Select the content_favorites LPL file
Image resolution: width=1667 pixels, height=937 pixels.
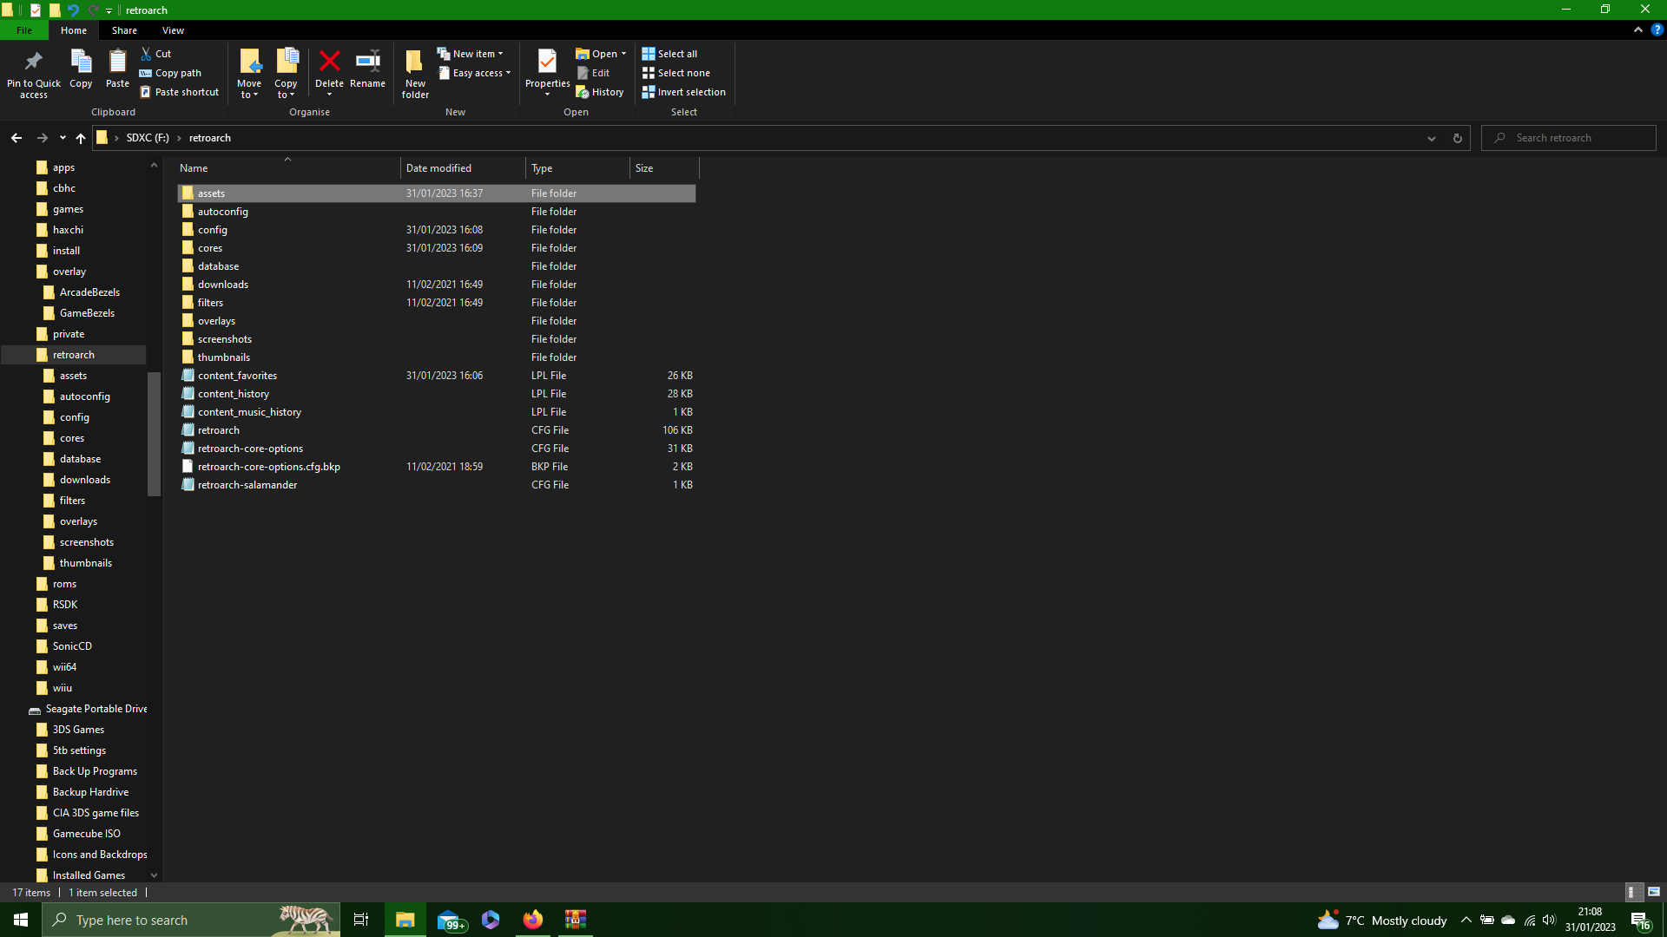(x=437, y=376)
